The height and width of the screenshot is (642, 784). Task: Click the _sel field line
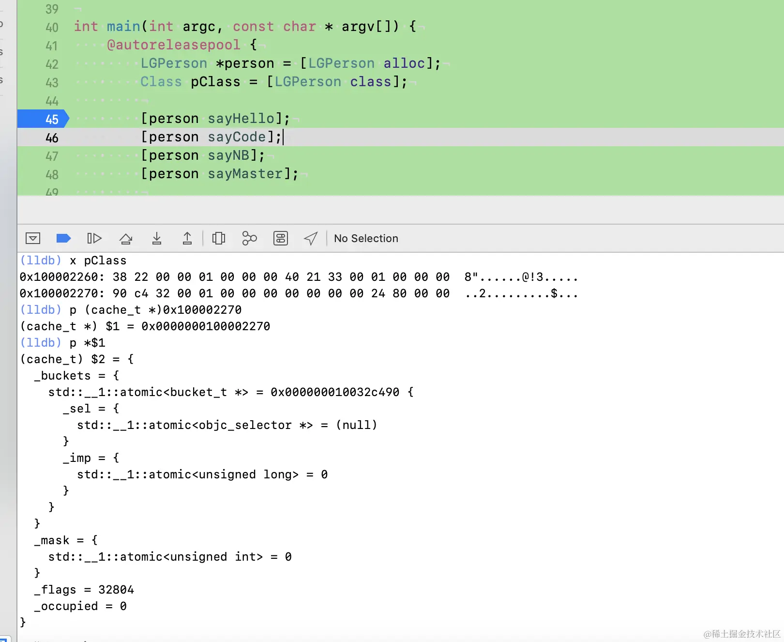tap(91, 409)
